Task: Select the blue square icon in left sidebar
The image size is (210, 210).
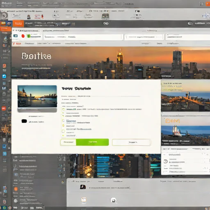Action: coord(4,76)
